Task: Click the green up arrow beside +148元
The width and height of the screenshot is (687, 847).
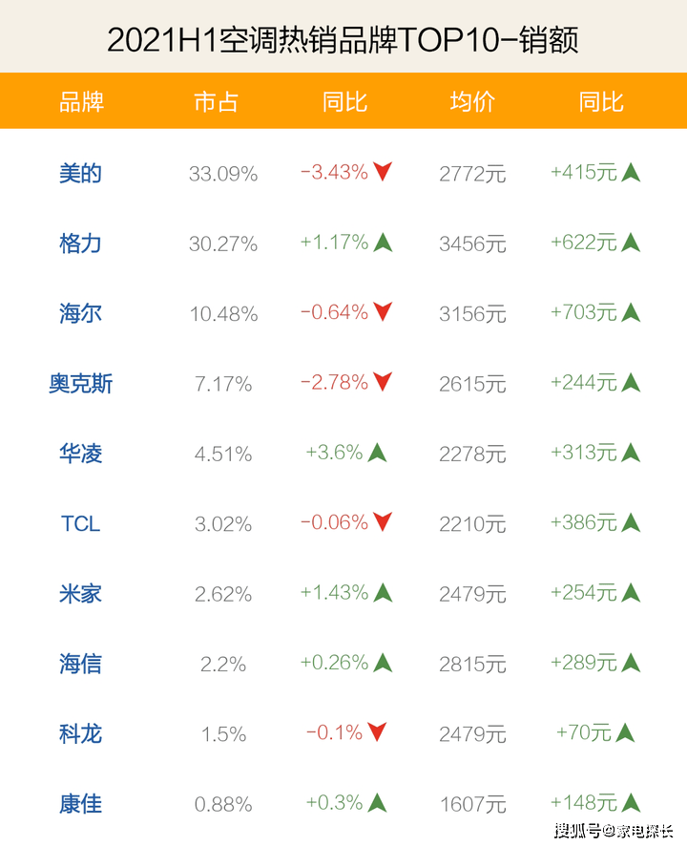Action: [631, 803]
